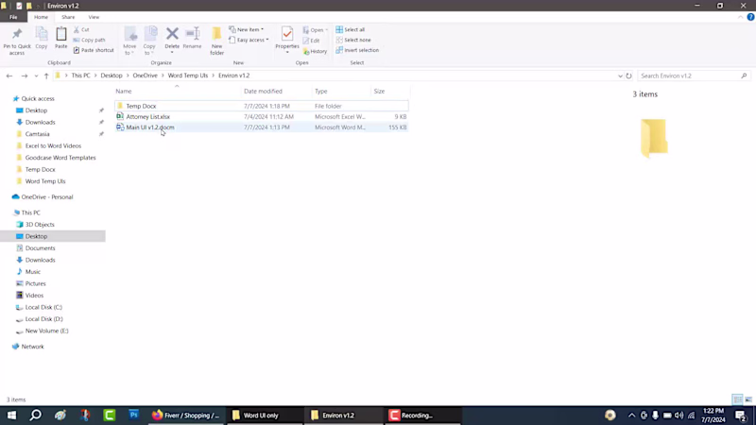756x425 pixels.
Task: Open the File menu tab
Action: coord(13,17)
